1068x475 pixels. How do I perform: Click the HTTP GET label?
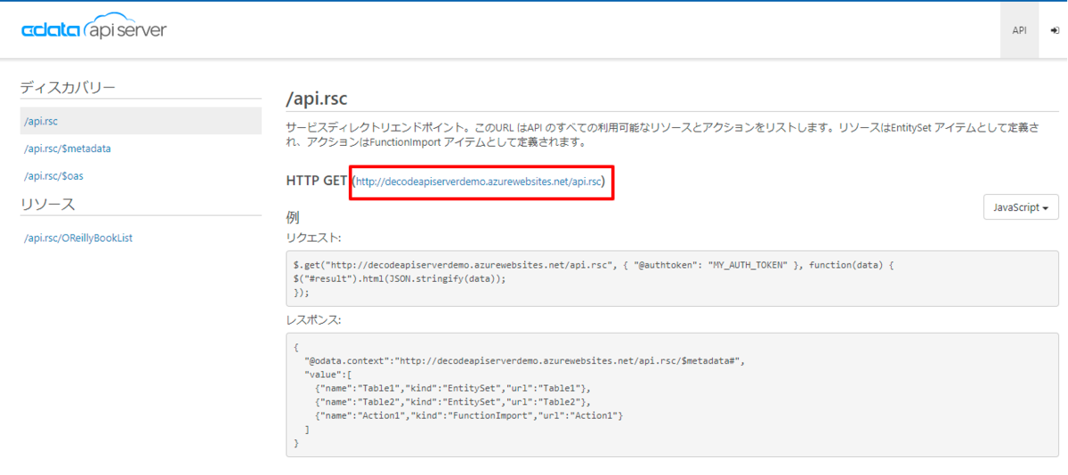[317, 181]
